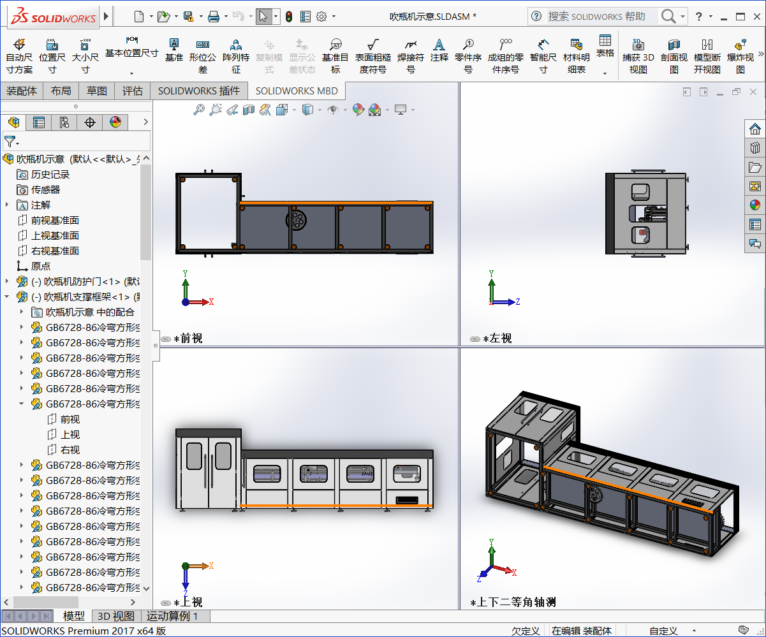Click Capture 3D View (捕获3D视图)
Image resolution: width=766 pixels, height=637 pixels.
point(638,55)
